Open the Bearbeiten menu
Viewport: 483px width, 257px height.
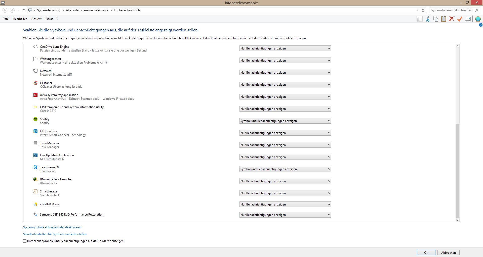(x=20, y=19)
